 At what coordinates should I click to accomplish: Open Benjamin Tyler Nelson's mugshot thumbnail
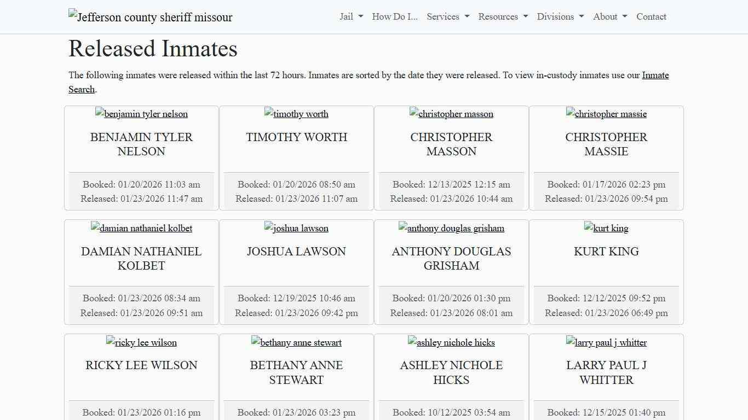click(x=141, y=114)
